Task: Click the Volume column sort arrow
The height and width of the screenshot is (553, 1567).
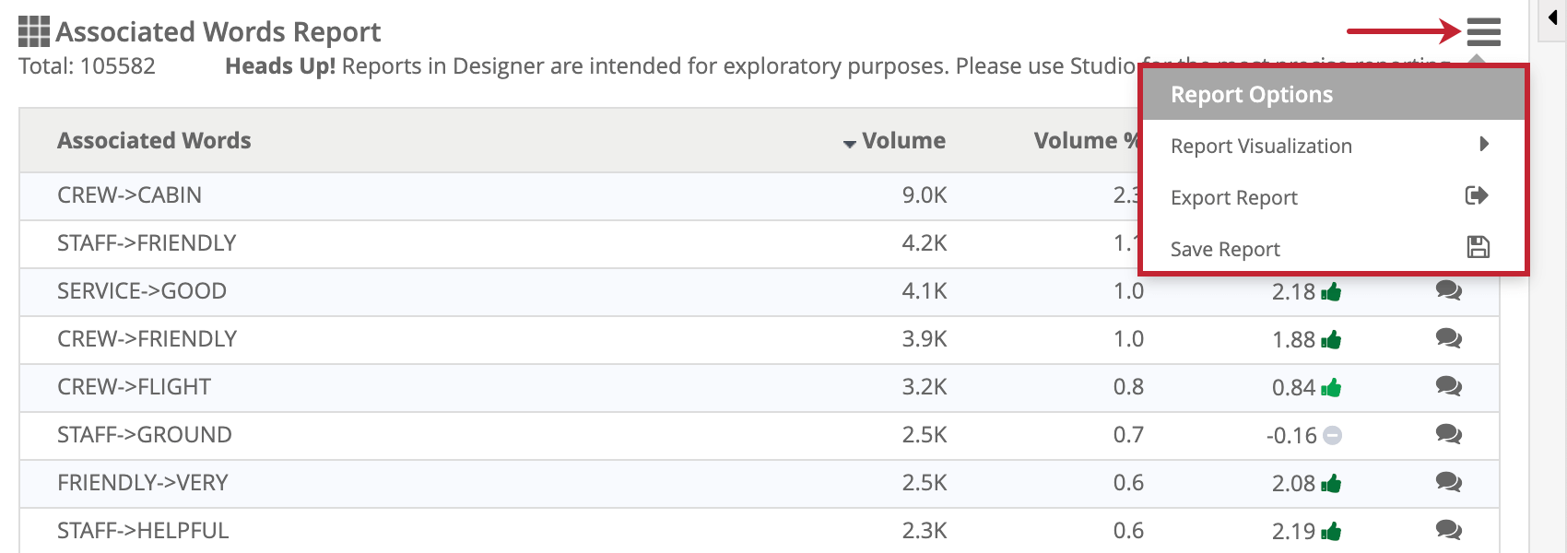Action: [x=849, y=142]
